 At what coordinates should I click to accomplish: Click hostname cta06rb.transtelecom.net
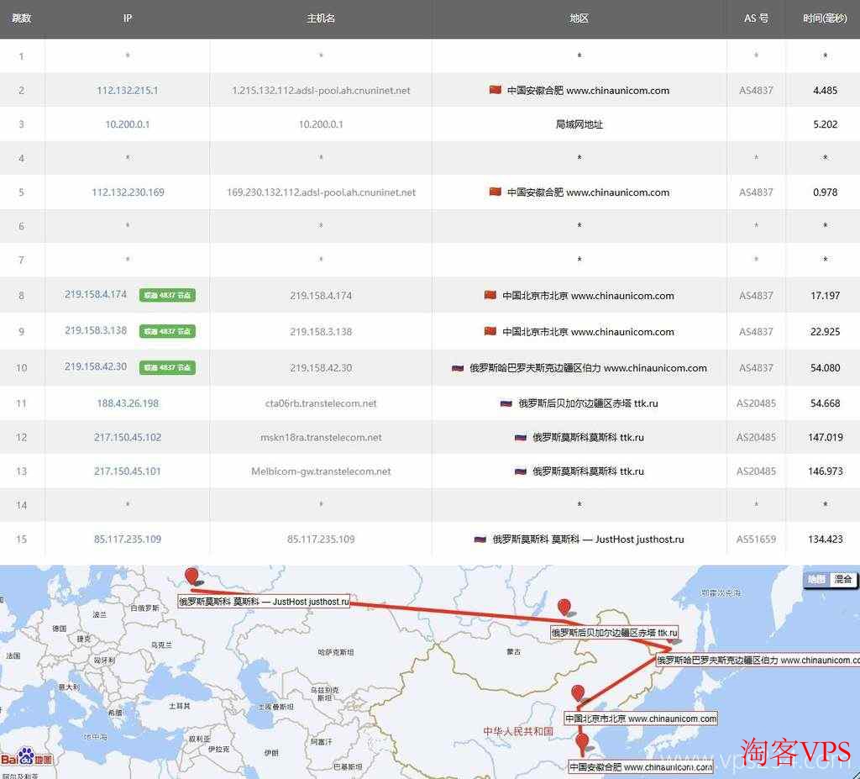[x=321, y=403]
